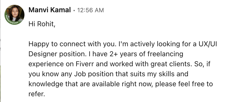Click the "available right now" phrase
This screenshot has height=102, width=249.
click(122, 84)
